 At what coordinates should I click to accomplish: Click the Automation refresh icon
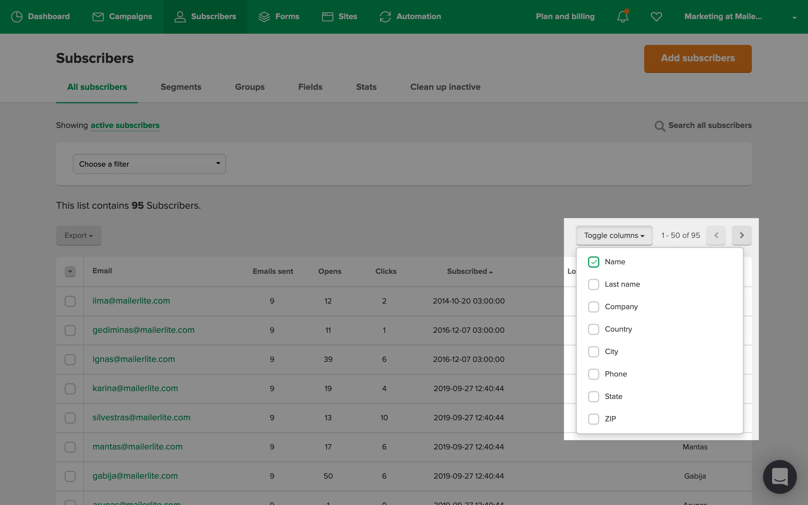[385, 16]
